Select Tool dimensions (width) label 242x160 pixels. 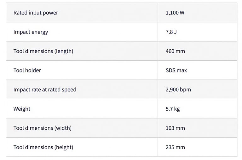[43, 128]
